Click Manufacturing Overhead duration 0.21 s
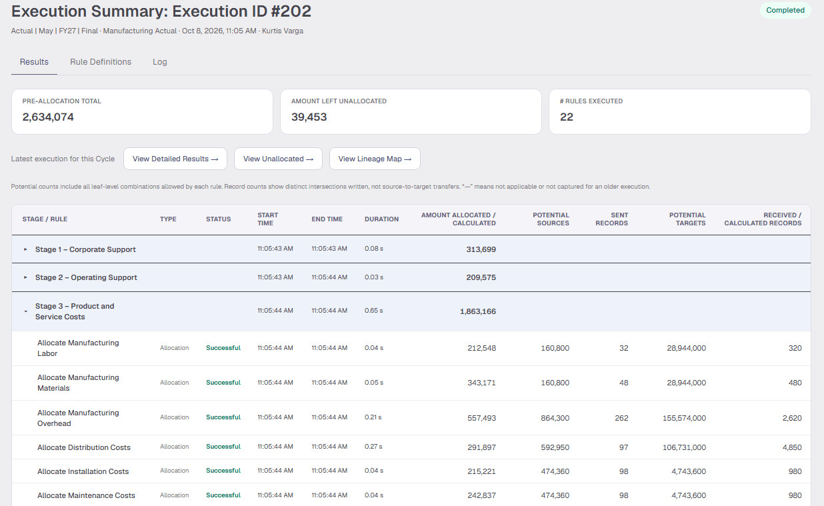 (x=373, y=417)
